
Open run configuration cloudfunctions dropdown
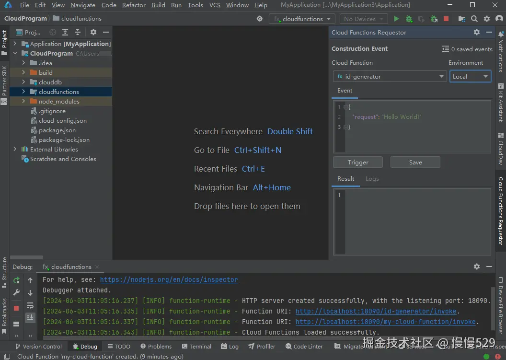(302, 19)
